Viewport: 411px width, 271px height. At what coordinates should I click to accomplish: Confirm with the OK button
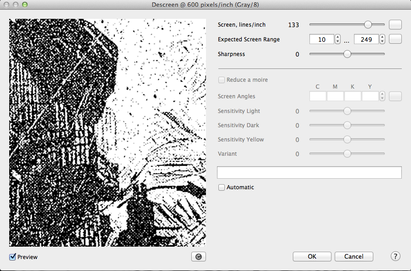312,257
